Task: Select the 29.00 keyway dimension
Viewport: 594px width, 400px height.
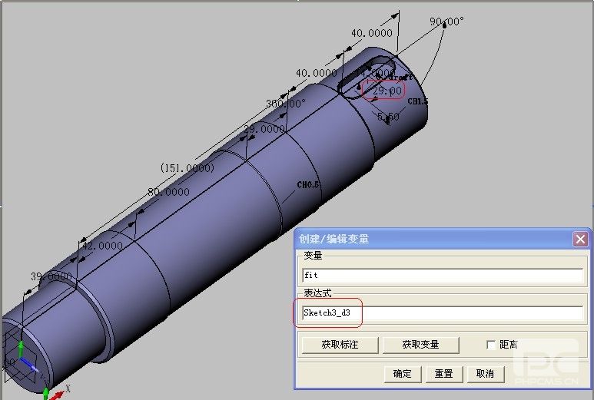Action: click(x=387, y=91)
